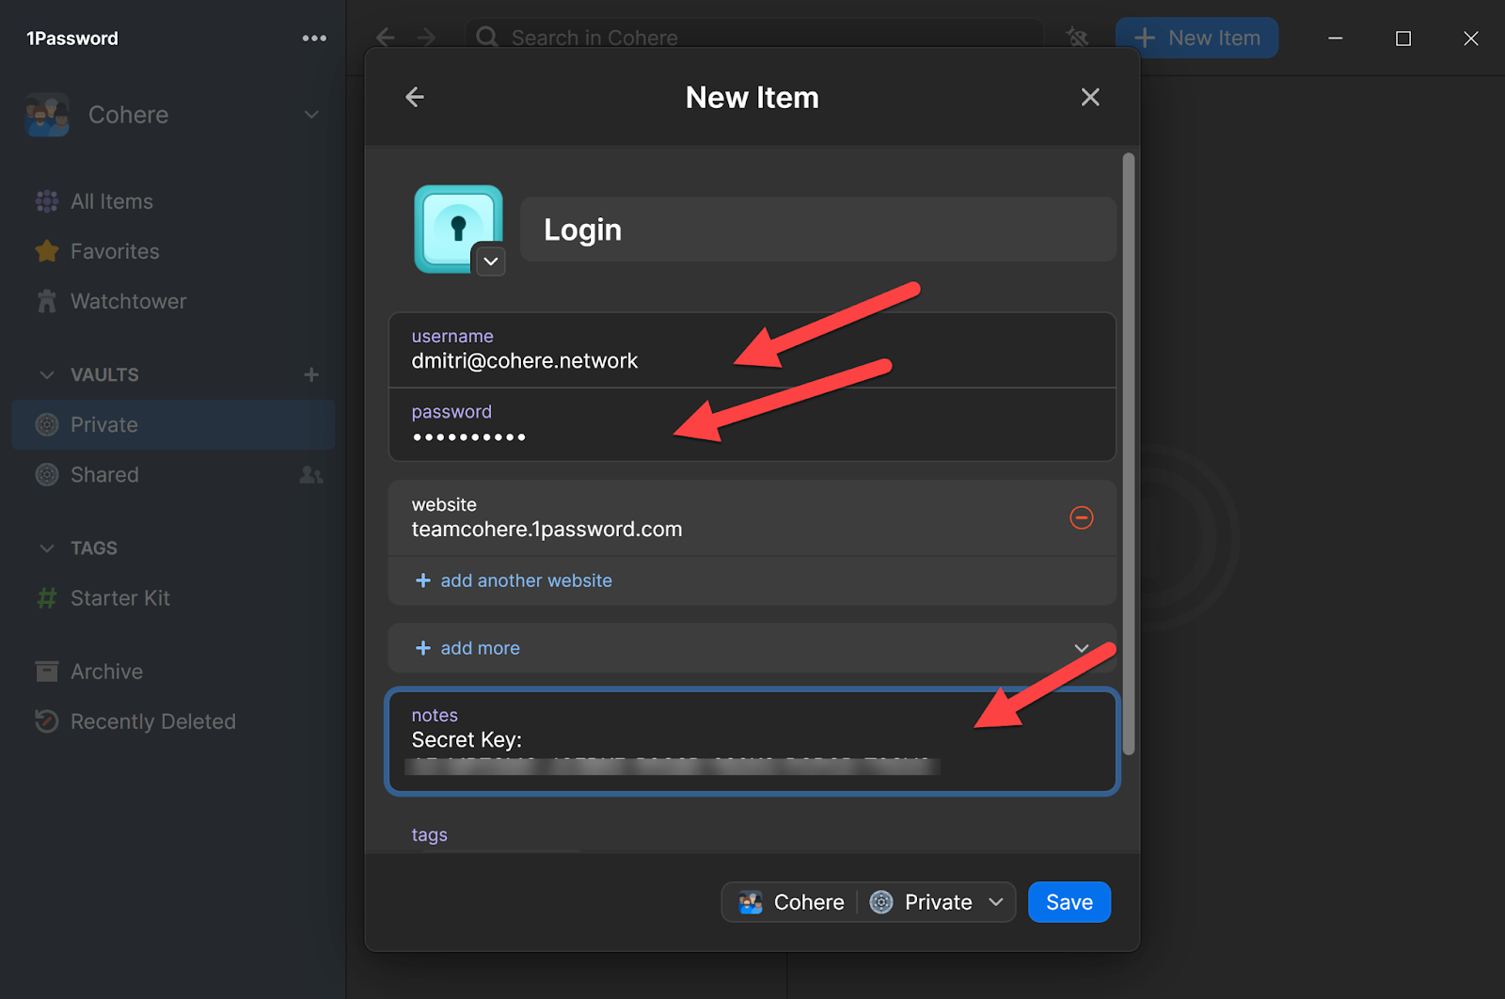Expand the Cohere account switcher chevron
Viewport: 1505px width, 999px height.
[x=311, y=115]
